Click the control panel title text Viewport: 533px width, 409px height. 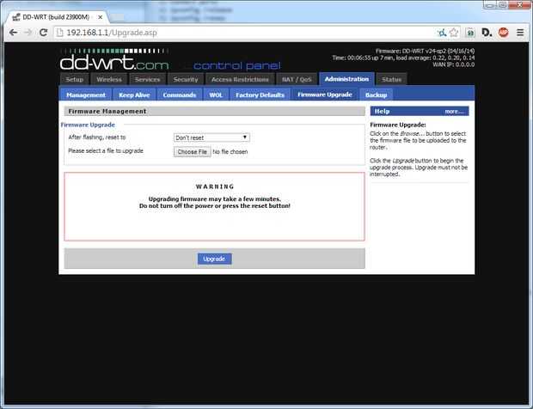[x=237, y=65]
